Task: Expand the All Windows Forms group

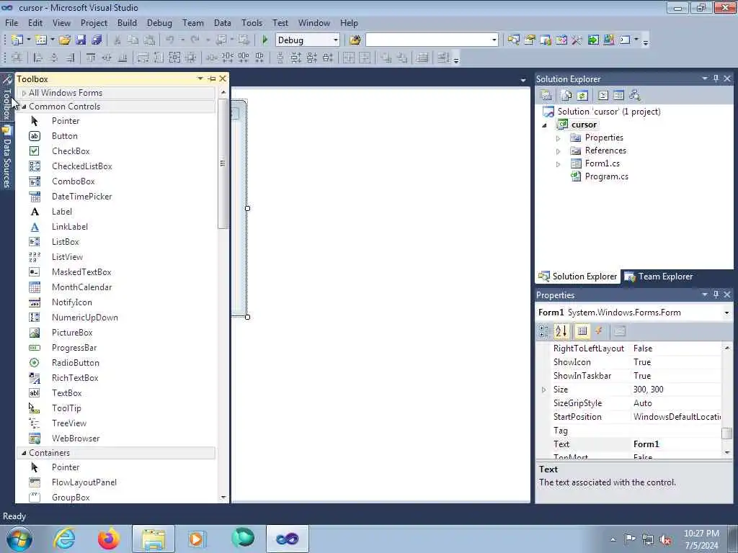Action: 24,93
